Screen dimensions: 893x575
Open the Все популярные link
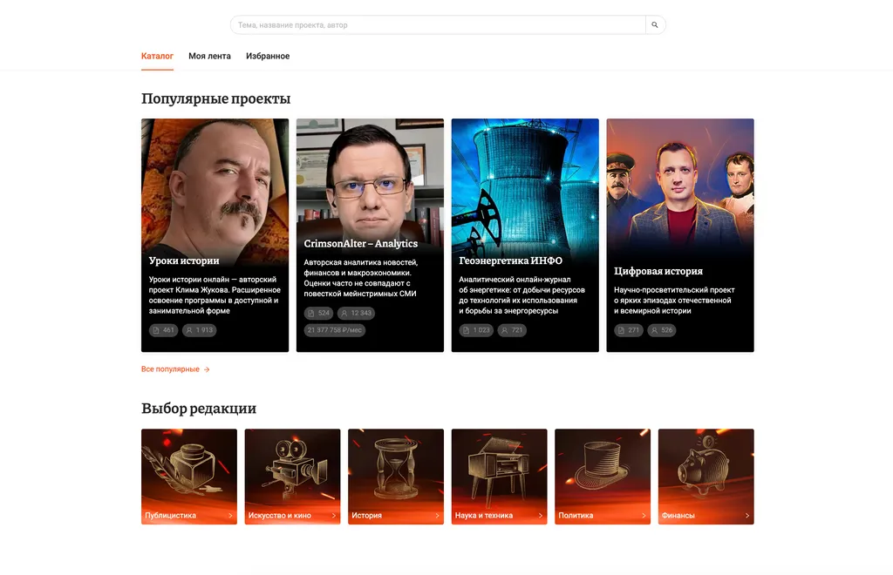coord(175,369)
